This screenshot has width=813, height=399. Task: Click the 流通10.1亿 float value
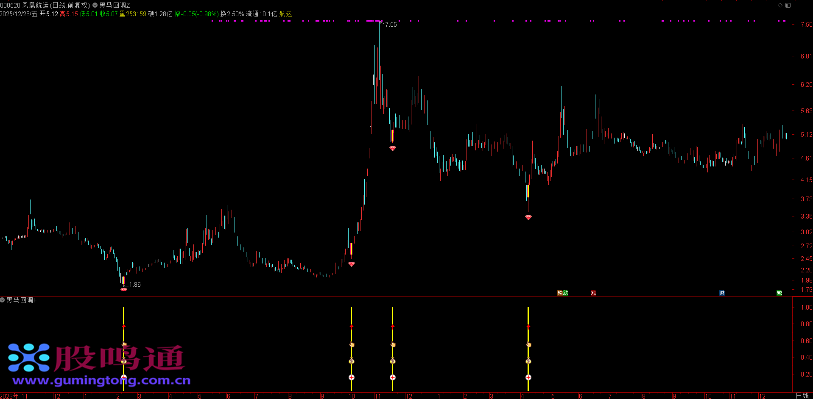click(261, 14)
